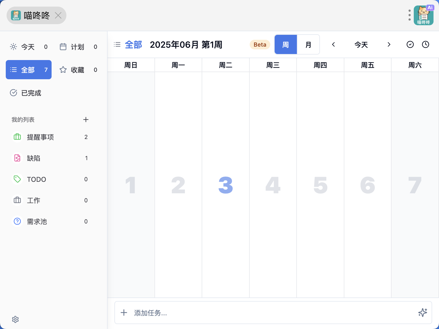Click the 2025年06月 第1周 date title
The image size is (439, 329).
pos(186,44)
